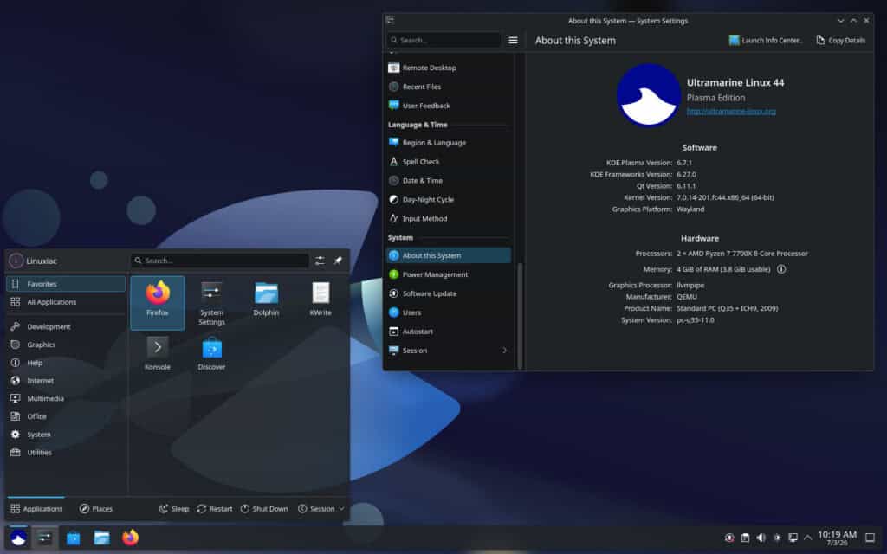Image resolution: width=887 pixels, height=554 pixels.
Task: Click the Shut Down button
Action: click(x=264, y=509)
